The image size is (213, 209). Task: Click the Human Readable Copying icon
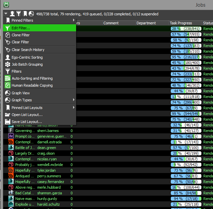[8, 85]
